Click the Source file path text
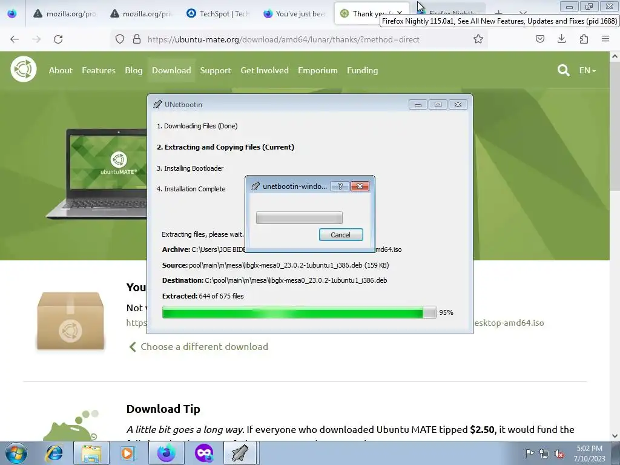 pos(289,265)
